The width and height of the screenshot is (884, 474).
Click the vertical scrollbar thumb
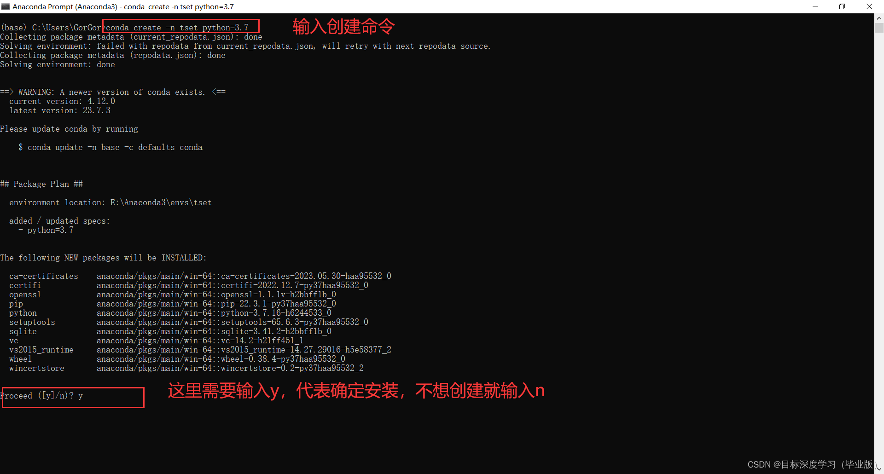click(x=879, y=28)
